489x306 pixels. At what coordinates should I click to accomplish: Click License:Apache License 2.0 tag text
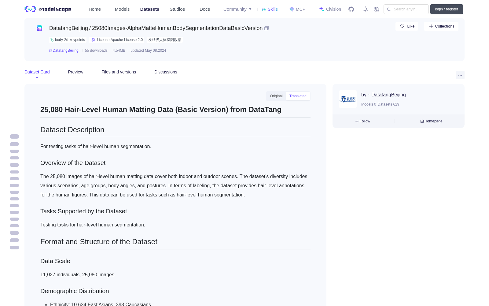click(120, 40)
